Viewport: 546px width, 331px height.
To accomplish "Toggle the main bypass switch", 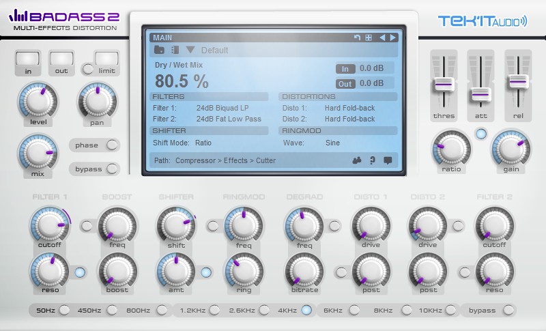I will (x=112, y=169).
